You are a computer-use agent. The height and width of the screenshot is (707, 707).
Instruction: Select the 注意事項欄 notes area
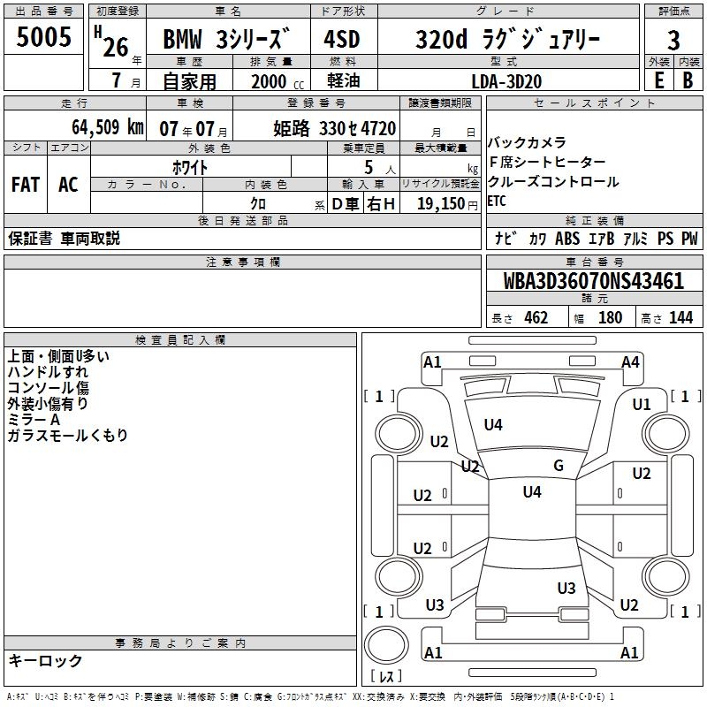(242, 298)
